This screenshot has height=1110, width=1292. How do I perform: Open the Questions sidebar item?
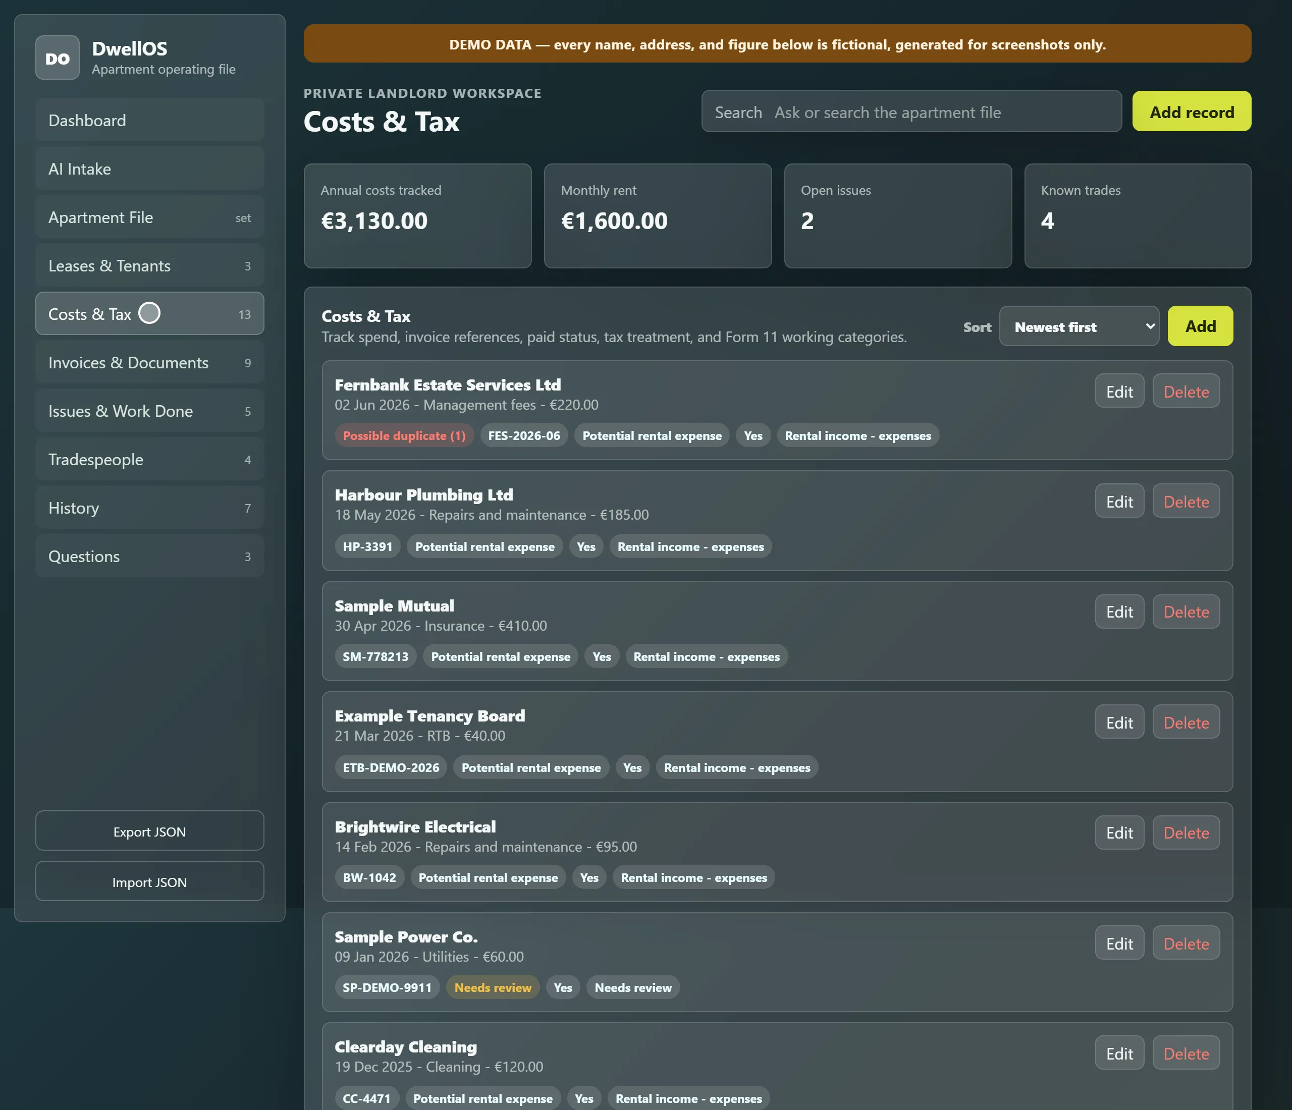150,557
